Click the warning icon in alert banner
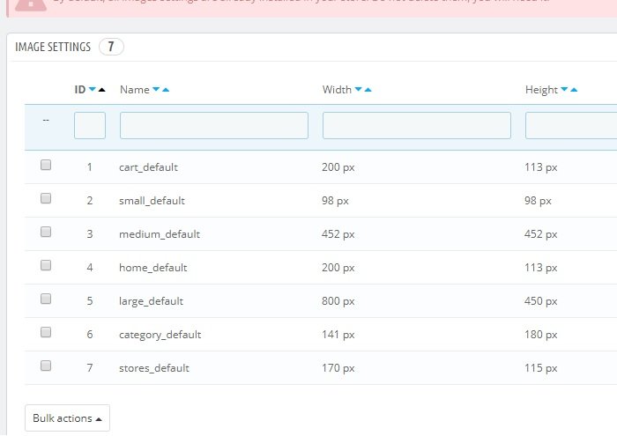 click(x=31, y=4)
